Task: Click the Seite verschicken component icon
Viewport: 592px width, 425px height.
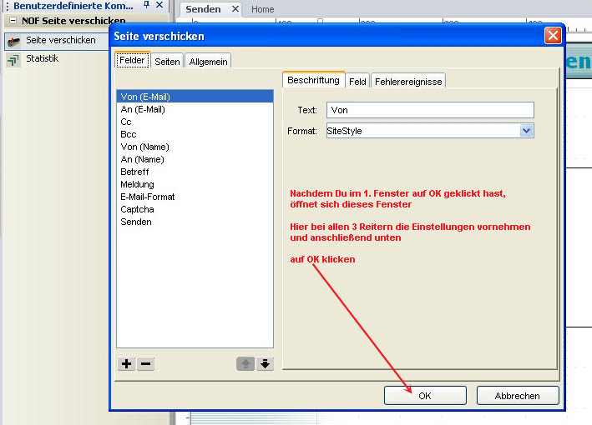Action: (13, 40)
